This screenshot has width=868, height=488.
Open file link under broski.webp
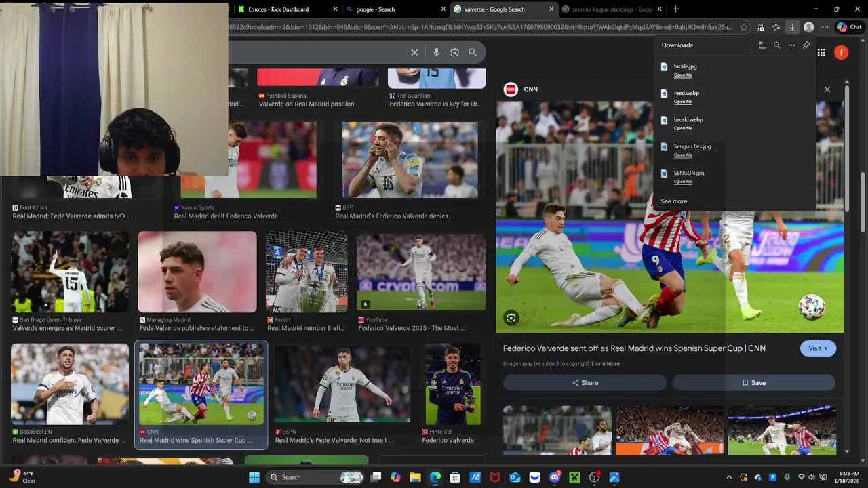click(x=683, y=128)
